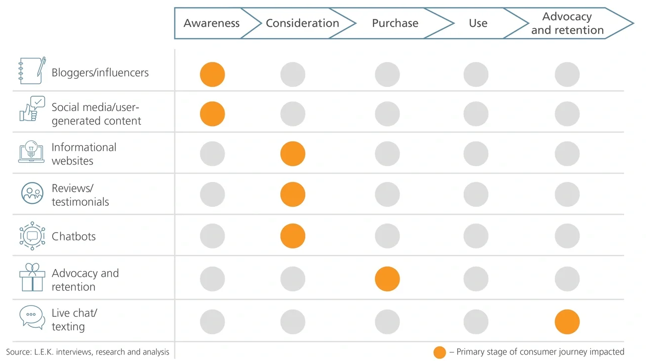The width and height of the screenshot is (646, 361).
Task: Click the Source: L.E.K. interviews text
Action: [x=87, y=352]
